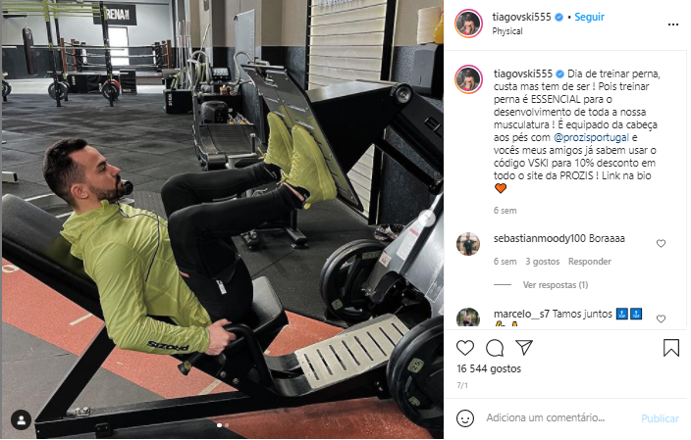Click Publicar to post comment
This screenshot has width=691, height=440.
tap(660, 418)
